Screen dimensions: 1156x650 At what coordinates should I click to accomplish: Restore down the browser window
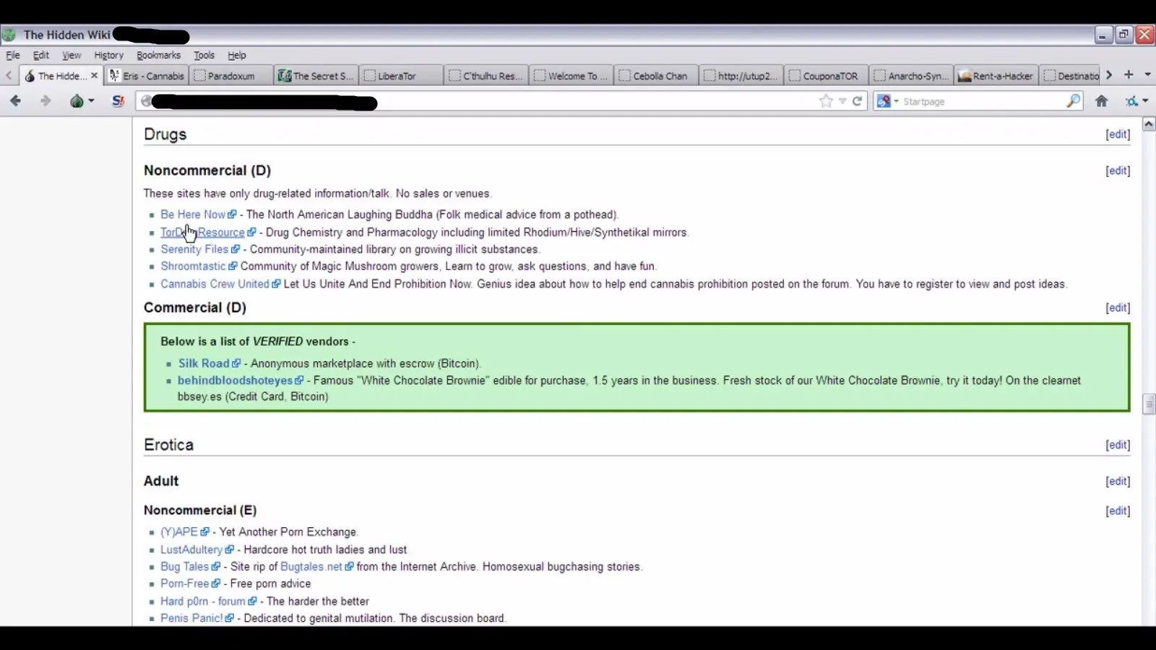[1123, 35]
